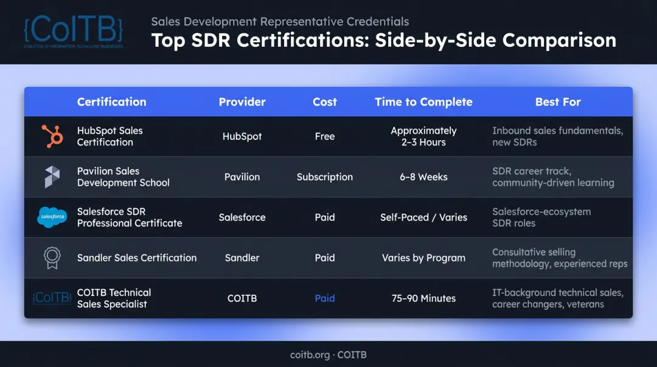The height and width of the screenshot is (367, 657).
Task: Click the Cost column header
Action: (325, 102)
